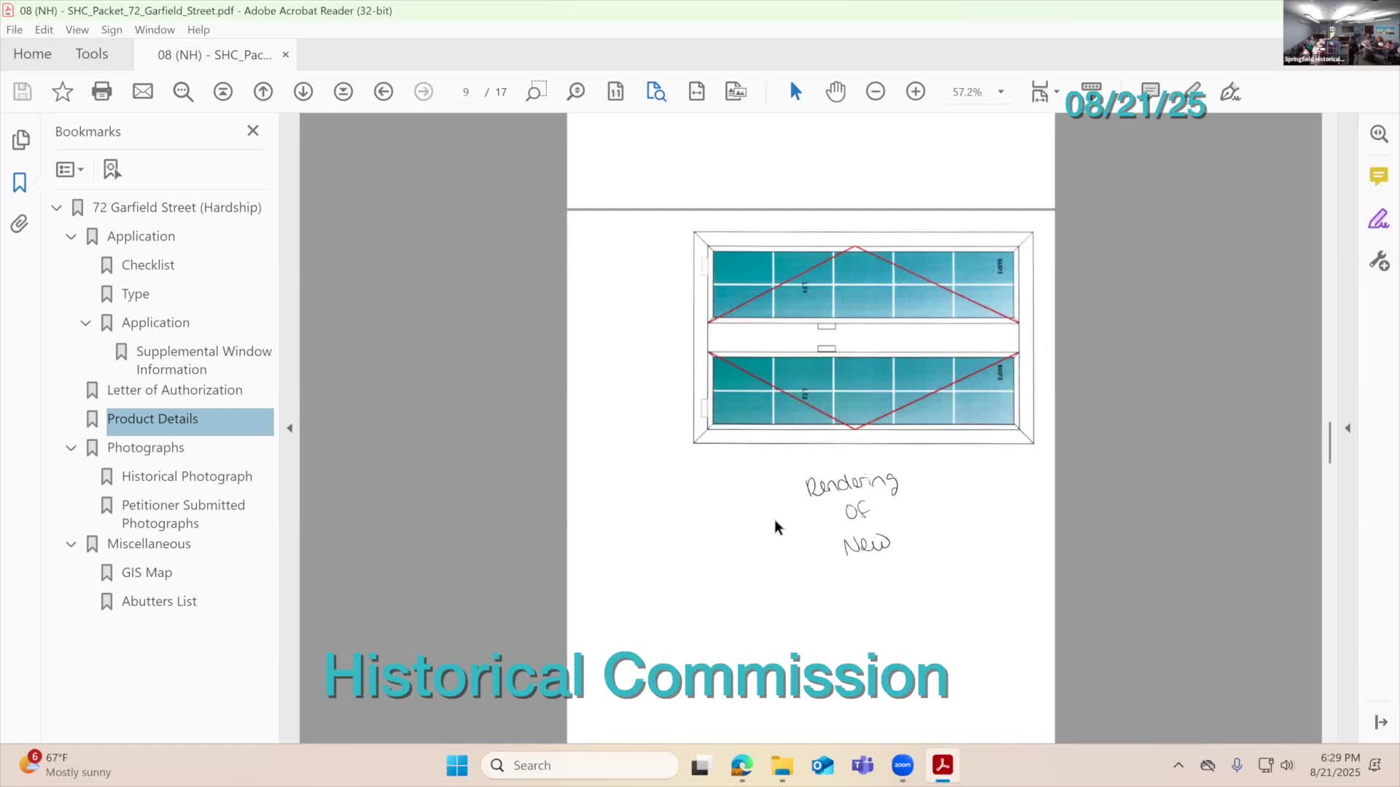Image resolution: width=1400 pixels, height=787 pixels.
Task: Open the Bookmarks options menu
Action: click(x=69, y=168)
